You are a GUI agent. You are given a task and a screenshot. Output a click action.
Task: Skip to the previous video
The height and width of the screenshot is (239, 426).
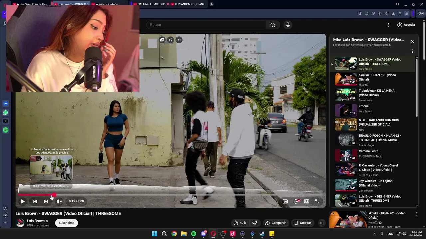35,201
